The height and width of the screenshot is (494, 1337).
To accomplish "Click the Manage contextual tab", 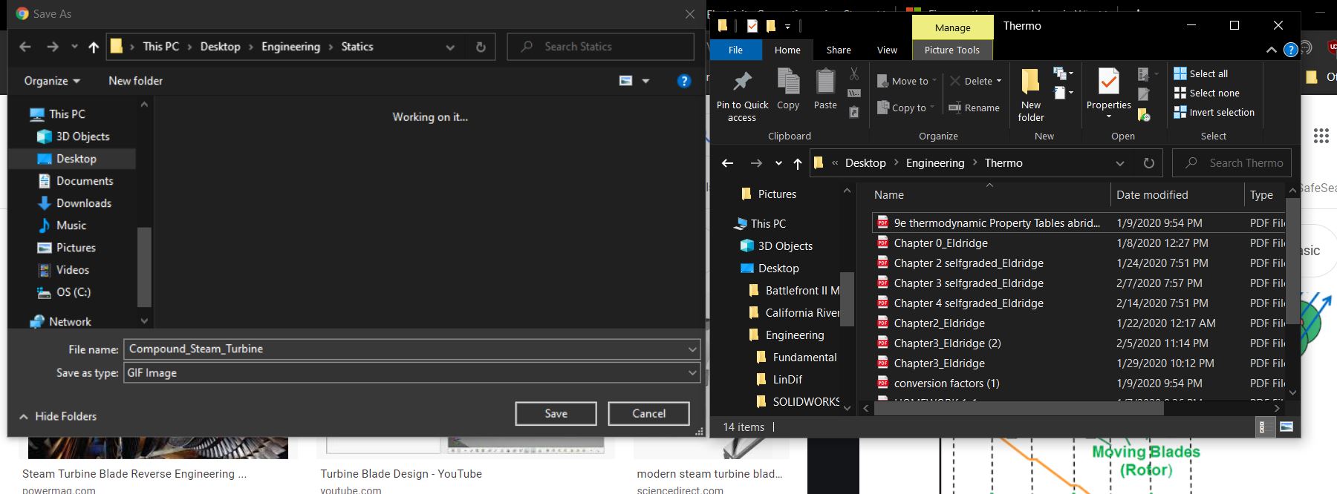I will pos(952,27).
